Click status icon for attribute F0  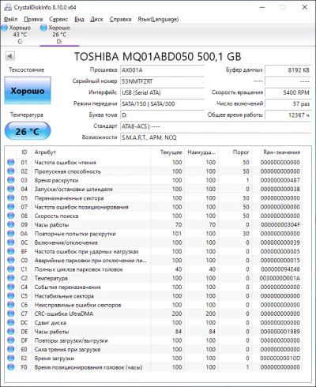[x=11, y=367]
